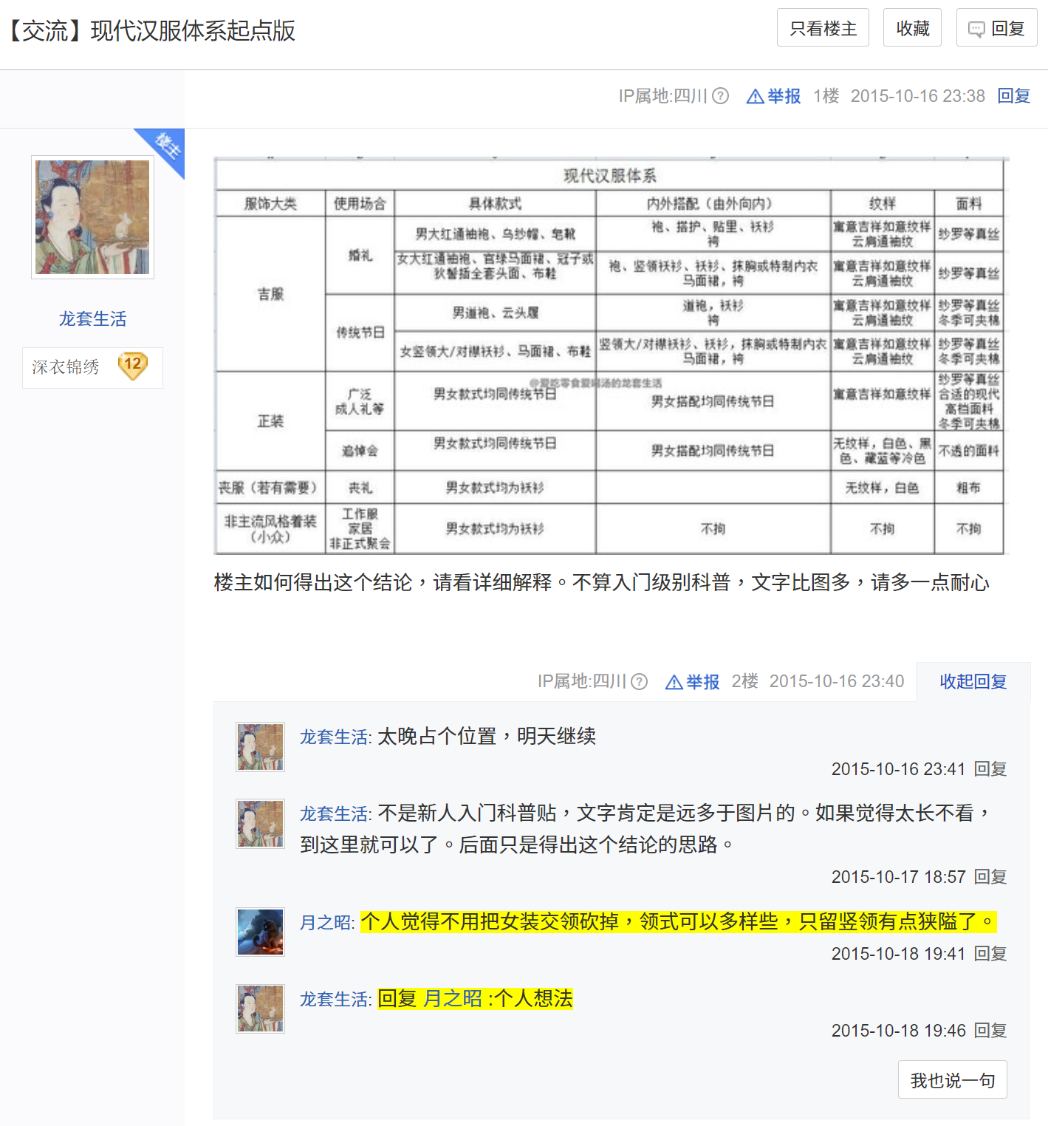
Task: Collapse replies with 收起回复
Action: pos(973,681)
